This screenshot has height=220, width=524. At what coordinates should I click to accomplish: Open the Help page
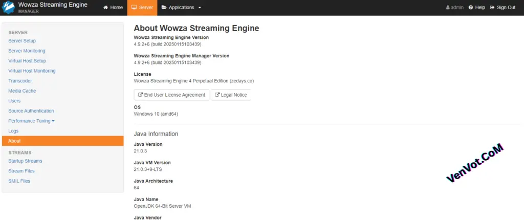pos(477,7)
